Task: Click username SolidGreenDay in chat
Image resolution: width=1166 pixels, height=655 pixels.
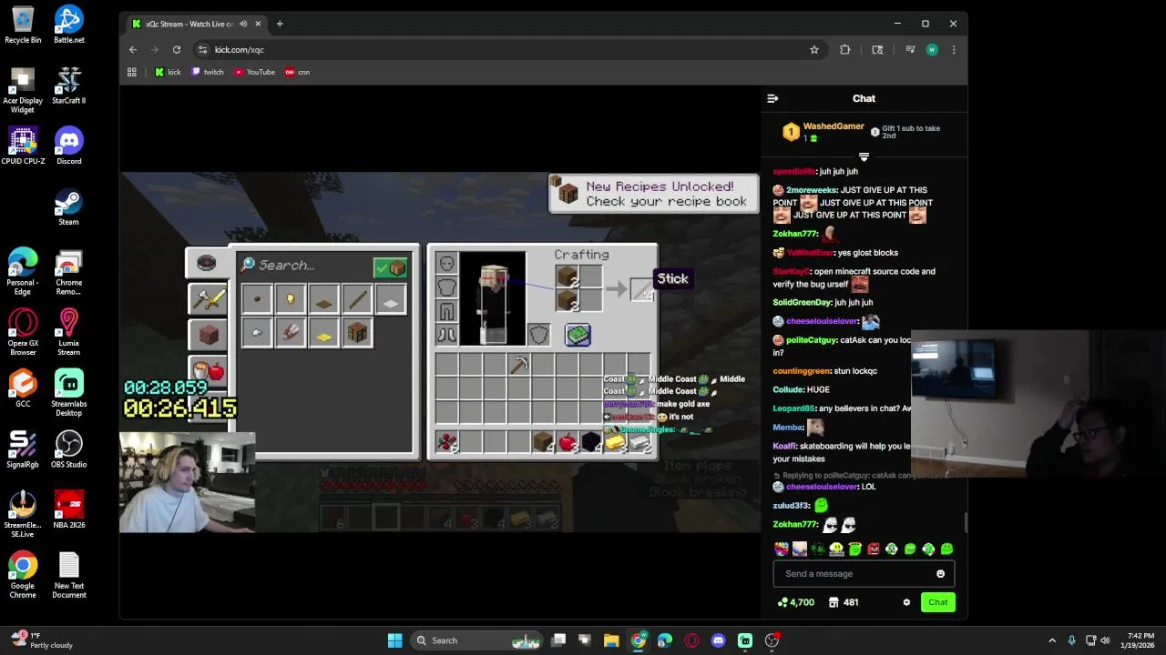Action: 802,302
